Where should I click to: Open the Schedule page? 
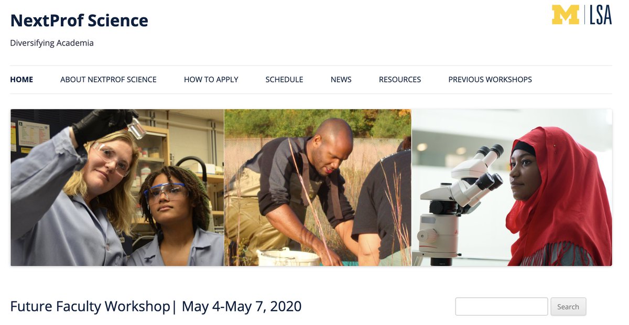point(284,80)
